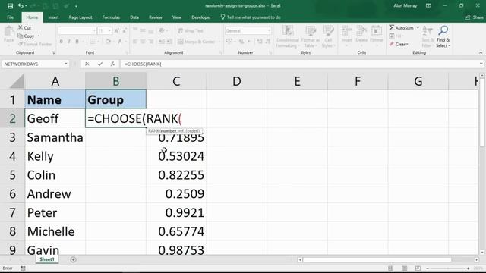Click the Copy icon in Clipboard group

pyautogui.click(x=21, y=36)
